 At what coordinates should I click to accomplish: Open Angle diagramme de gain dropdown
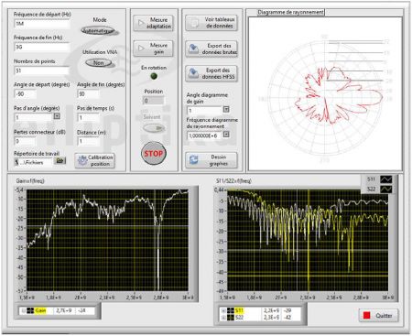(x=226, y=109)
